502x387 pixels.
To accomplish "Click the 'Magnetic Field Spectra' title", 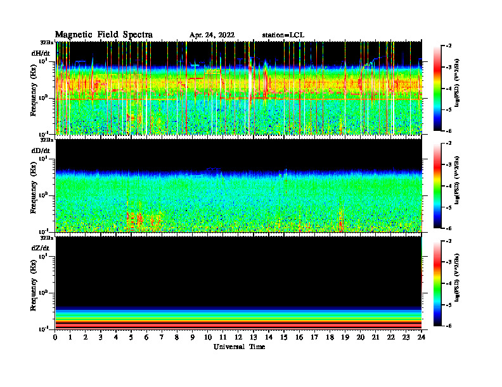I will (104, 35).
